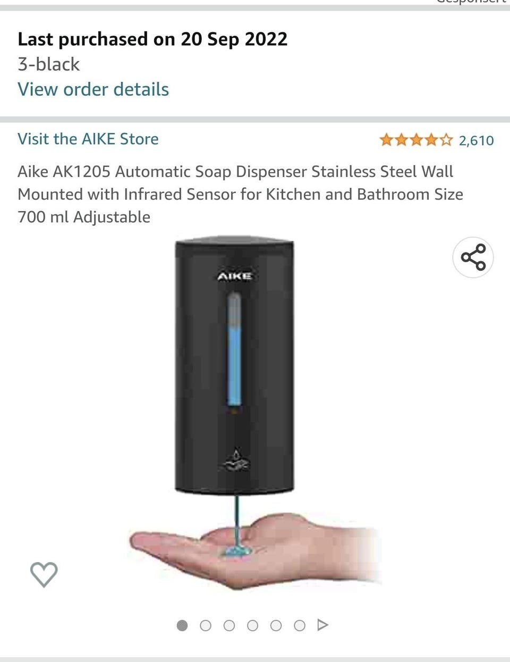Tap the AIKE logo on the dispenser
This screenshot has width=510, height=662.
234,276
